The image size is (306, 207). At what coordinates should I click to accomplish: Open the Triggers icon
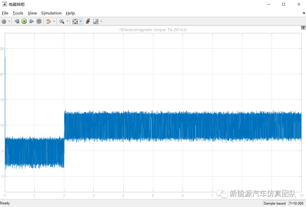[88, 21]
